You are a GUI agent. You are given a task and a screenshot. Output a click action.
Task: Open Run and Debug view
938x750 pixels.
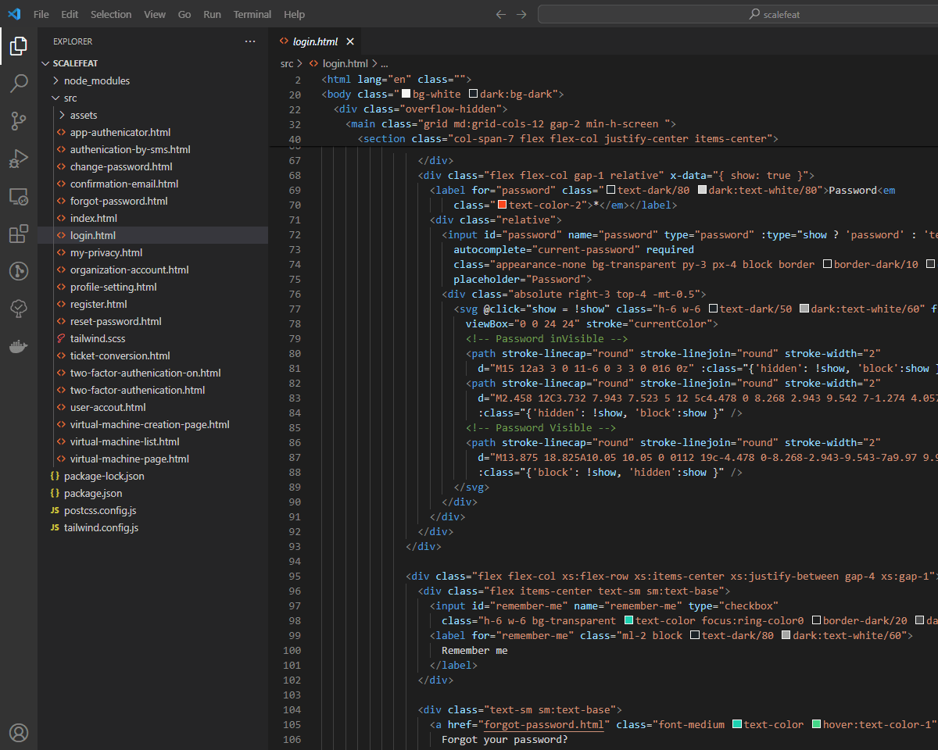click(19, 159)
